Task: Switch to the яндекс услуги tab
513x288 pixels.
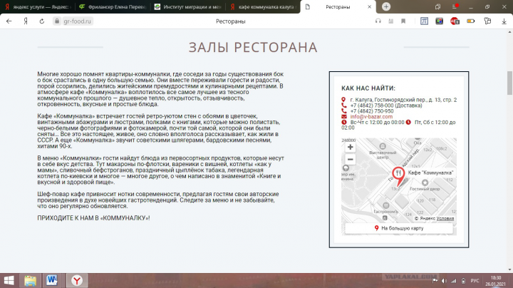Action: (38, 7)
